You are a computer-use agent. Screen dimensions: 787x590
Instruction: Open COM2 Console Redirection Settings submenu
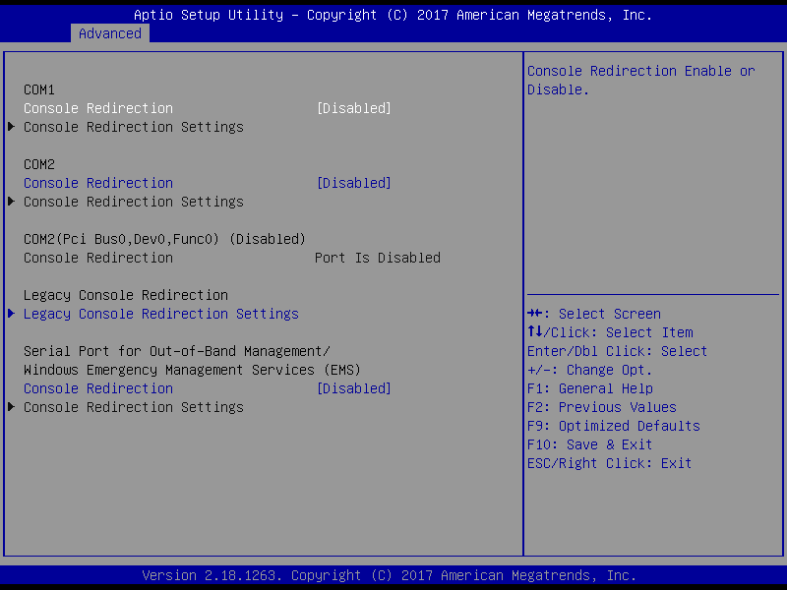click(133, 202)
